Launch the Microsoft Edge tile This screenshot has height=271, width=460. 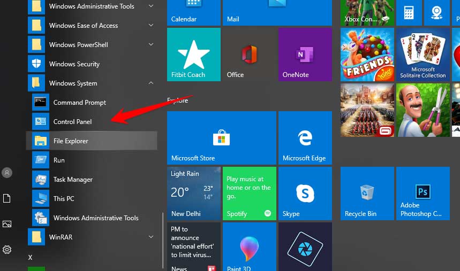[305, 138]
